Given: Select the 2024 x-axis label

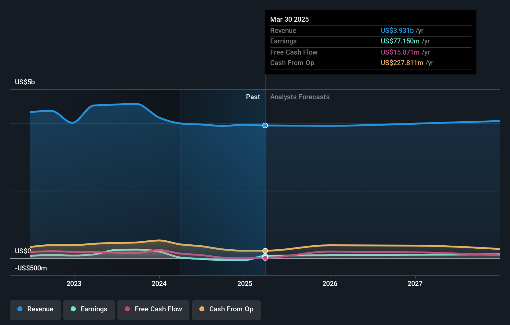Looking at the screenshot, I should [159, 283].
